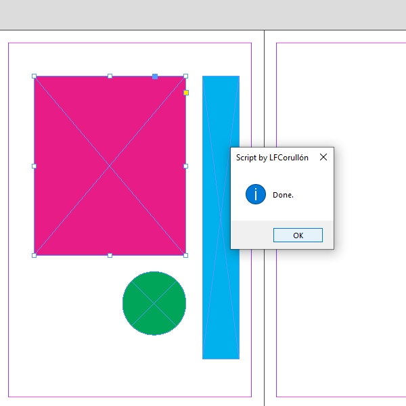Click the top-right handle of the magenta frame

pyautogui.click(x=186, y=76)
